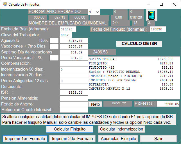This screenshot has width=181, height=144.
Task: Focus the Fecha de Baja field
Action: click(68, 29)
